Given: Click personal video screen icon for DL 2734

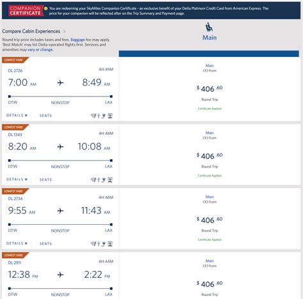Looking at the screenshot, I should (110, 243).
